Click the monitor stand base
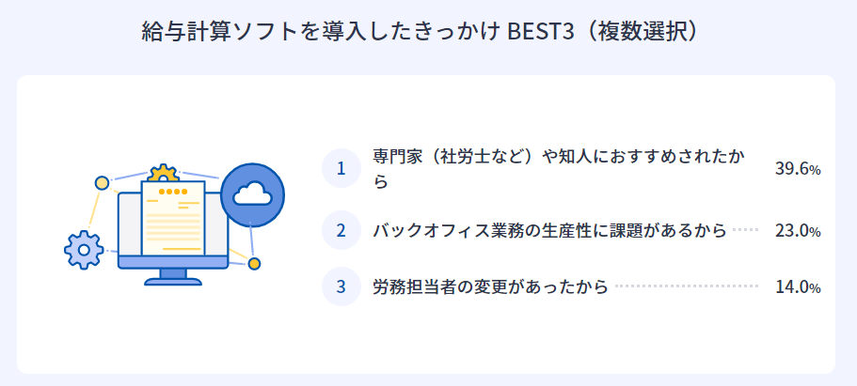 (172, 281)
